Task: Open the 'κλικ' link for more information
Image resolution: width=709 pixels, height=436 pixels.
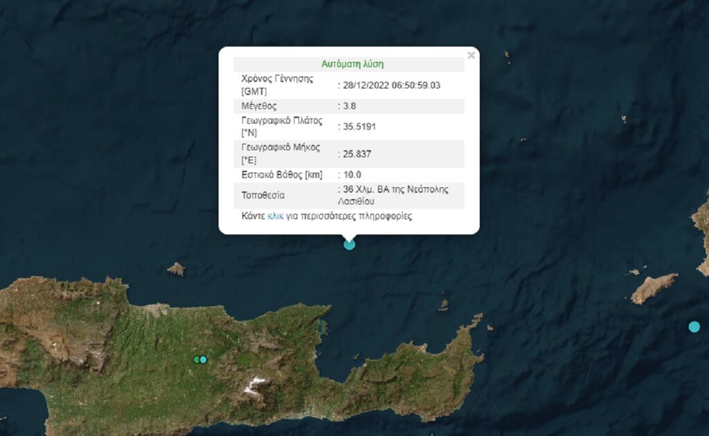Action: 276,216
